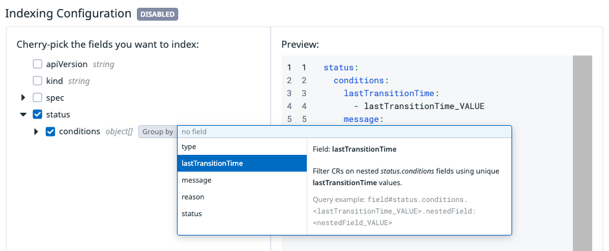Click the DISABLED status badge
The image size is (609, 251).
[158, 14]
